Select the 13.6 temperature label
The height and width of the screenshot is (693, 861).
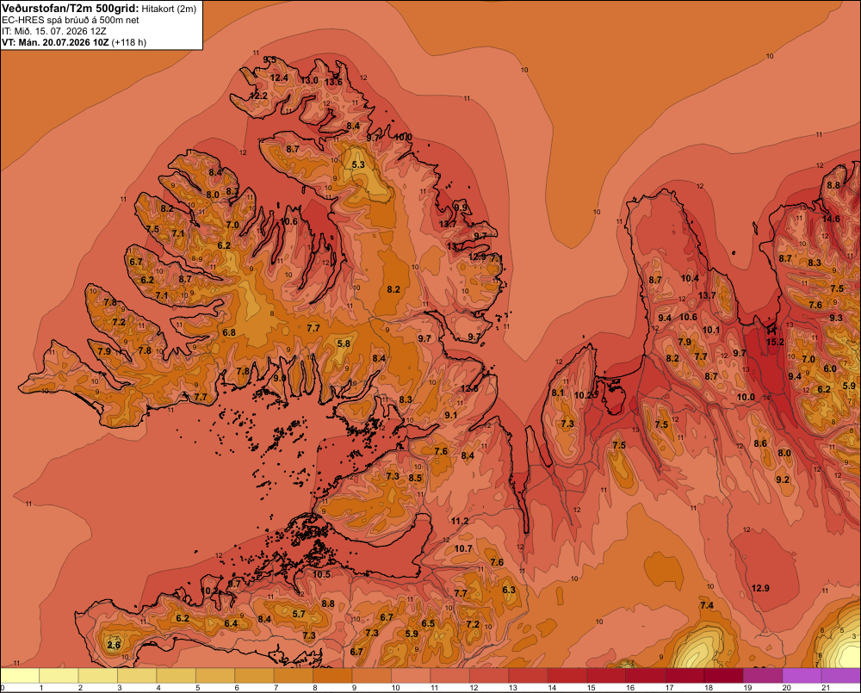(333, 82)
